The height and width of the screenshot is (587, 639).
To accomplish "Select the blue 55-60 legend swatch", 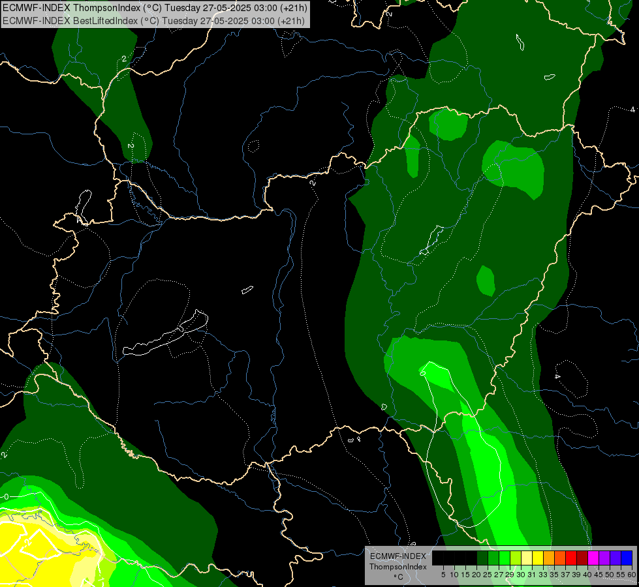I will pyautogui.click(x=627, y=558).
